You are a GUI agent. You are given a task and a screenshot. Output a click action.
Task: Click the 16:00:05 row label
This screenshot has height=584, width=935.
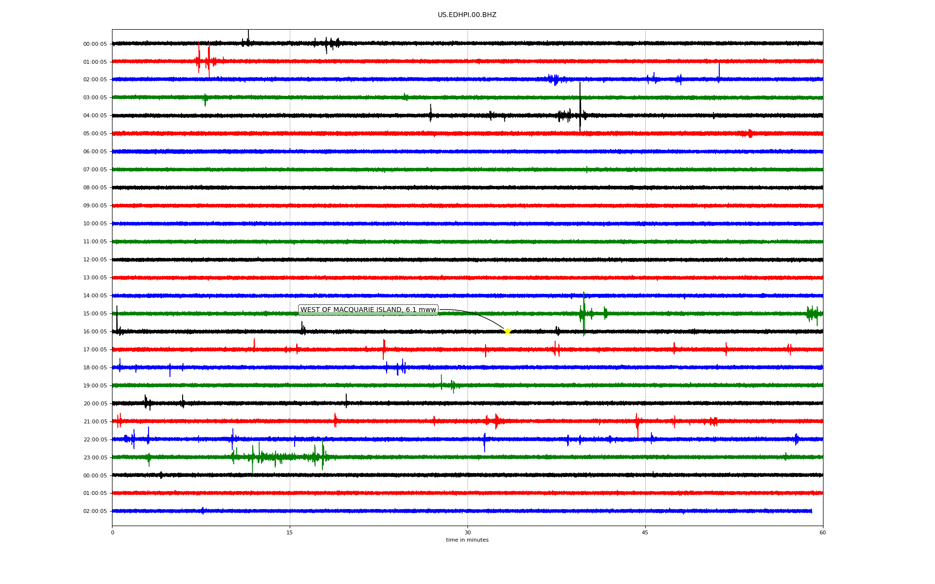point(95,332)
